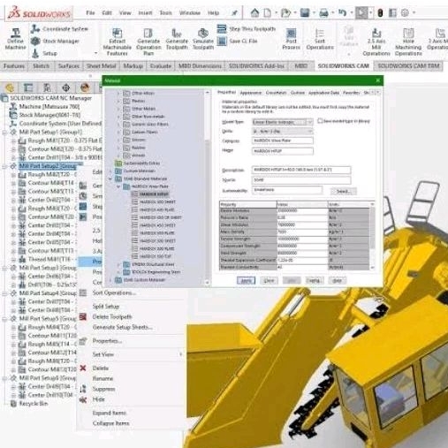
Task: Click the Setup tool icon
Action: click(x=35, y=53)
